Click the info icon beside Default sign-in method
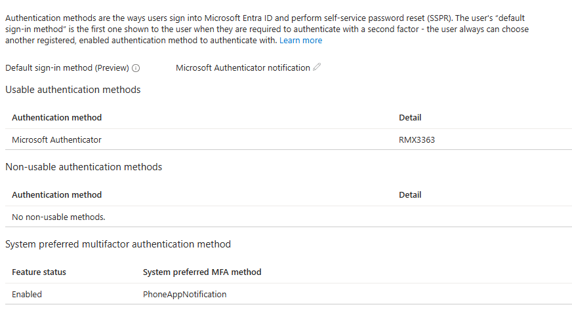 136,68
